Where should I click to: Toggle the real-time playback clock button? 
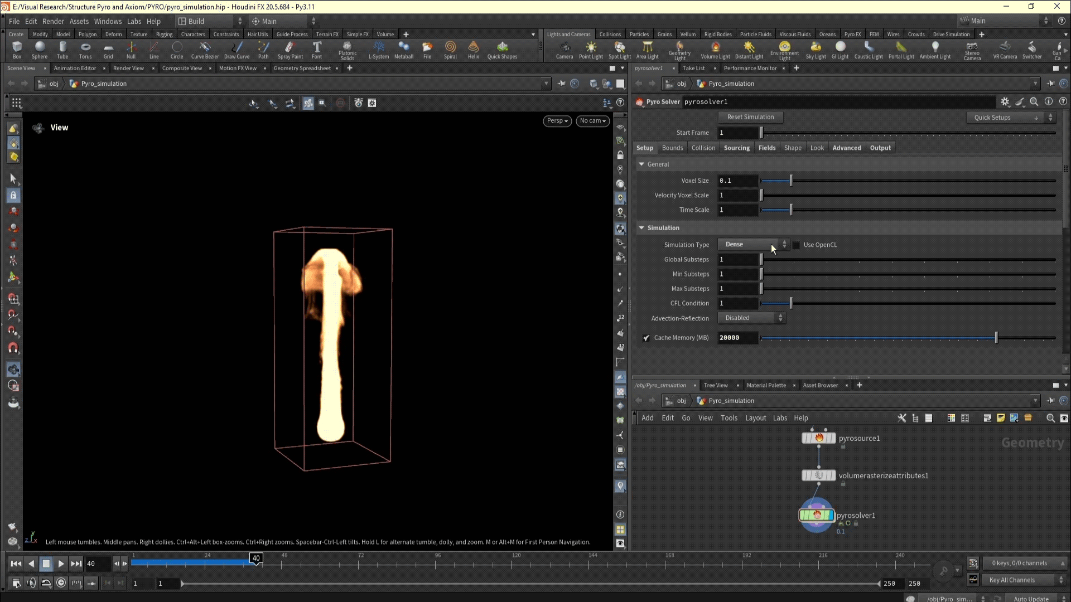(x=61, y=583)
